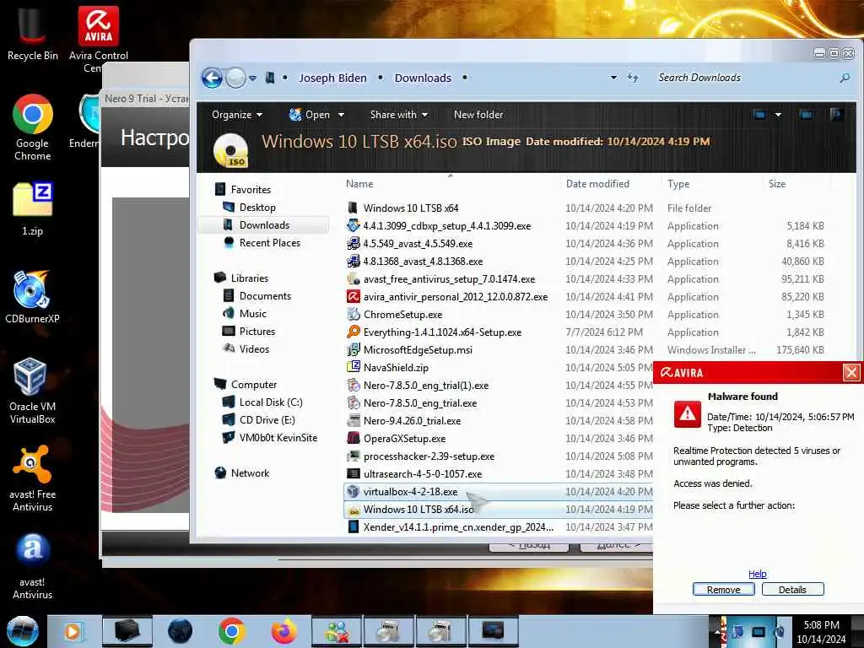Open the Recycle Bin desktop icon

click(32, 33)
